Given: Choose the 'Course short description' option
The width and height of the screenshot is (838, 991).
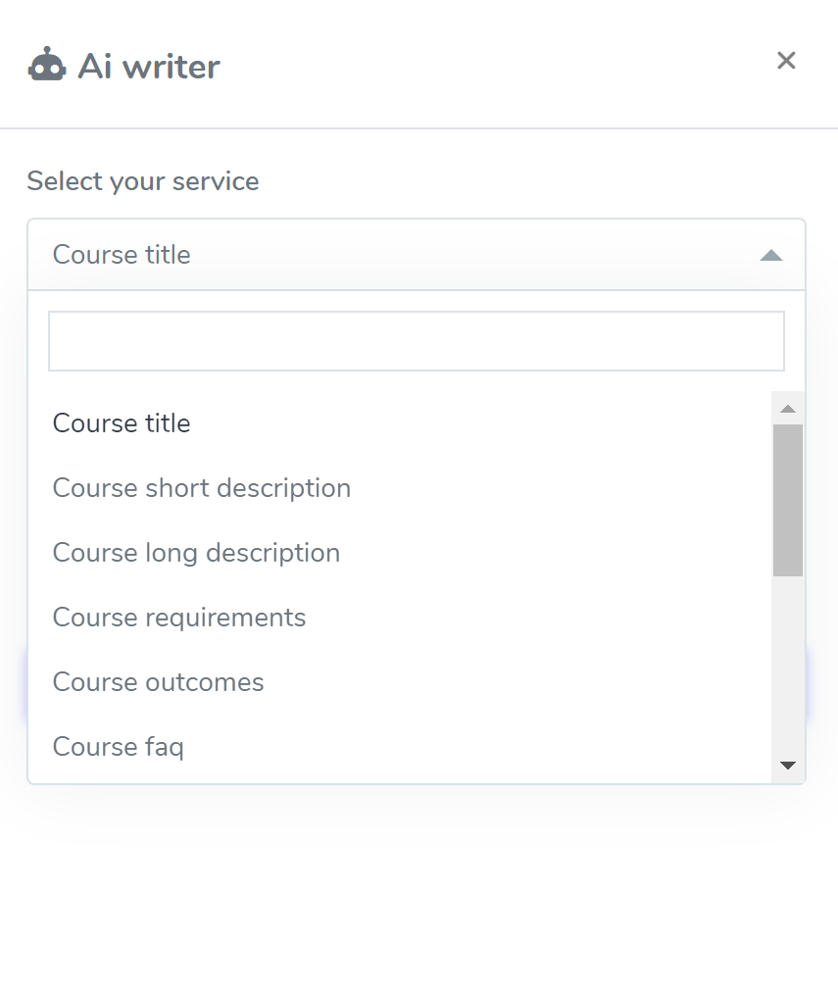Looking at the screenshot, I should point(201,488).
